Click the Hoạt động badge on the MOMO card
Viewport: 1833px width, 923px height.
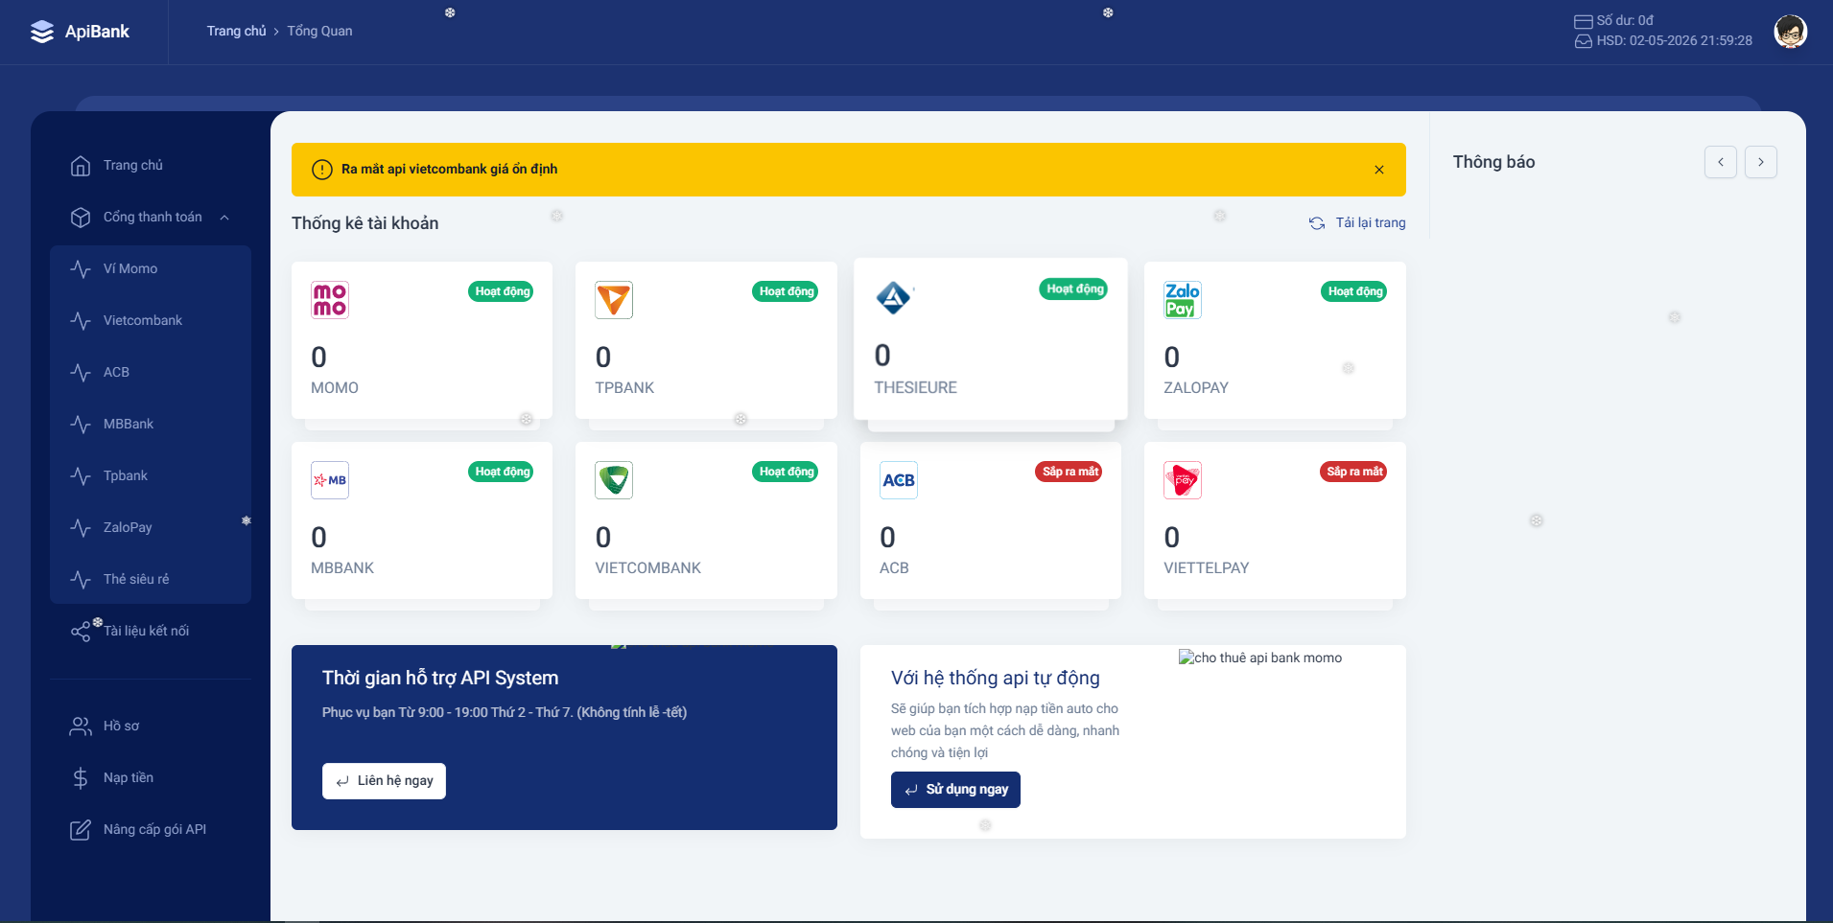[x=503, y=291]
